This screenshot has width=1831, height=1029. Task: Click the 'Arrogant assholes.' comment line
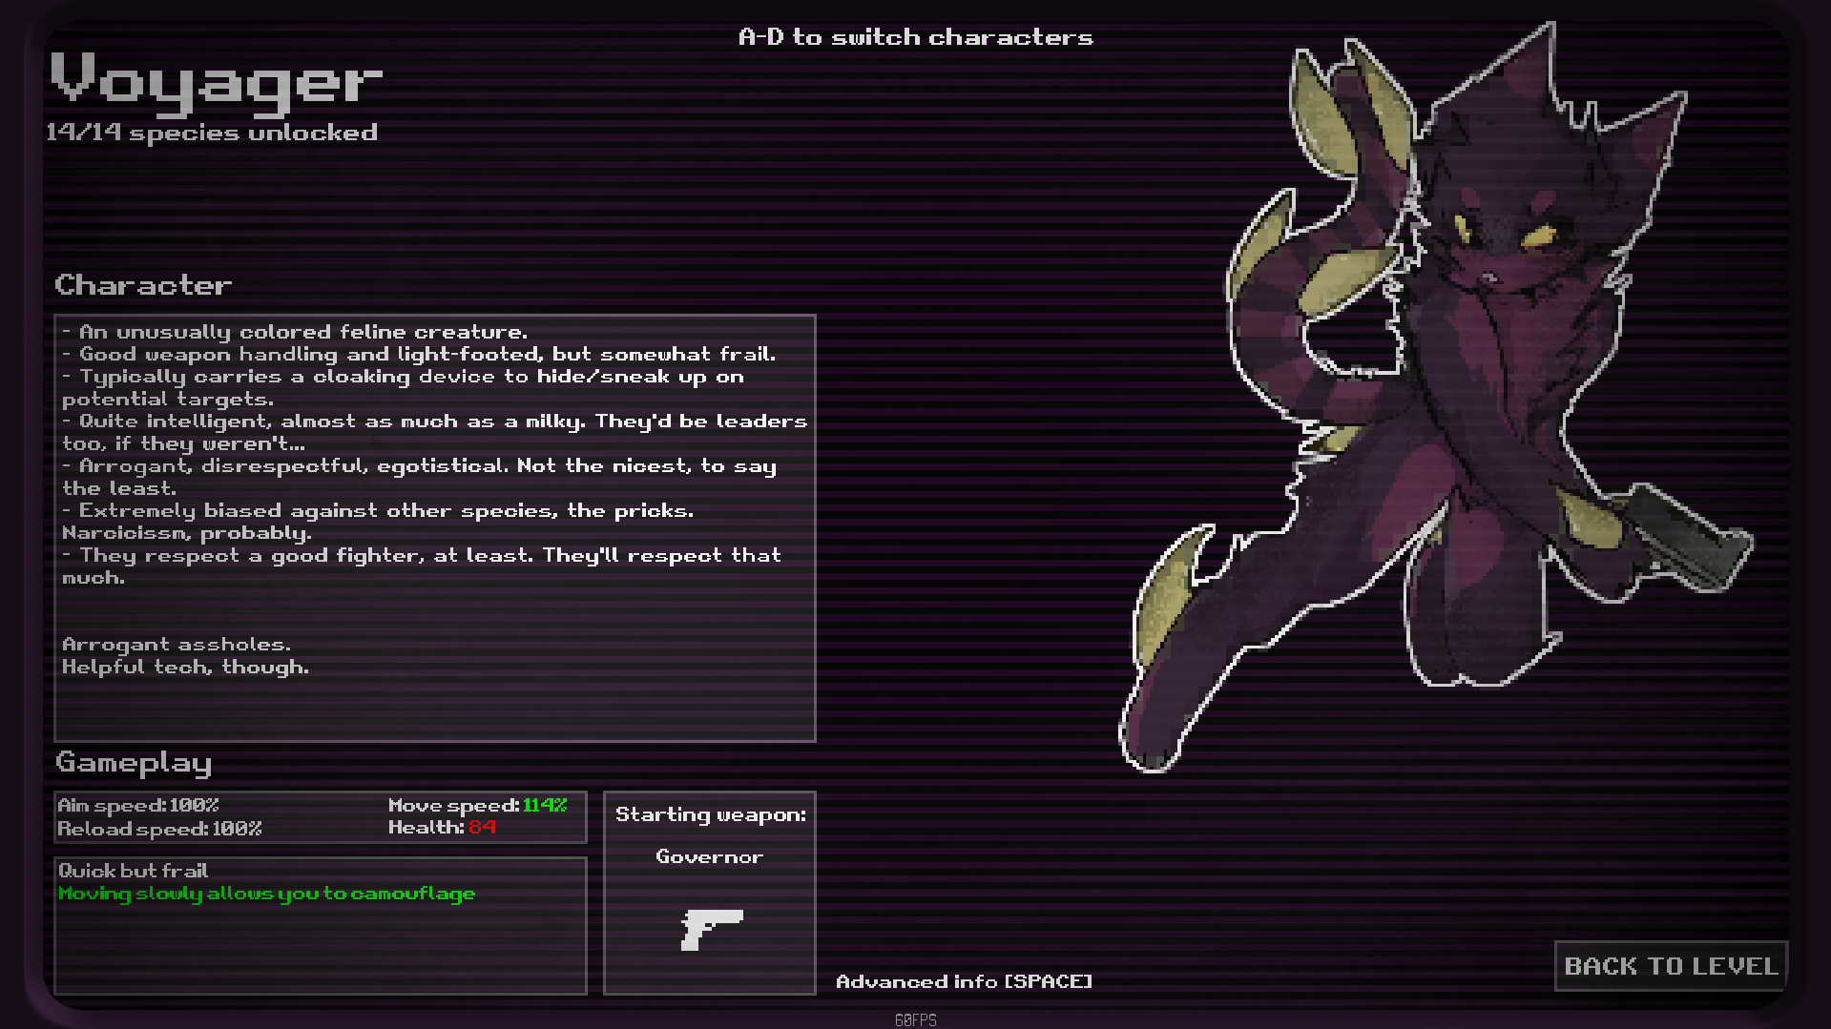[177, 645]
